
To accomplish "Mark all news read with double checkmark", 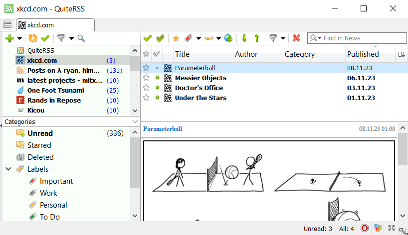I will [x=160, y=38].
